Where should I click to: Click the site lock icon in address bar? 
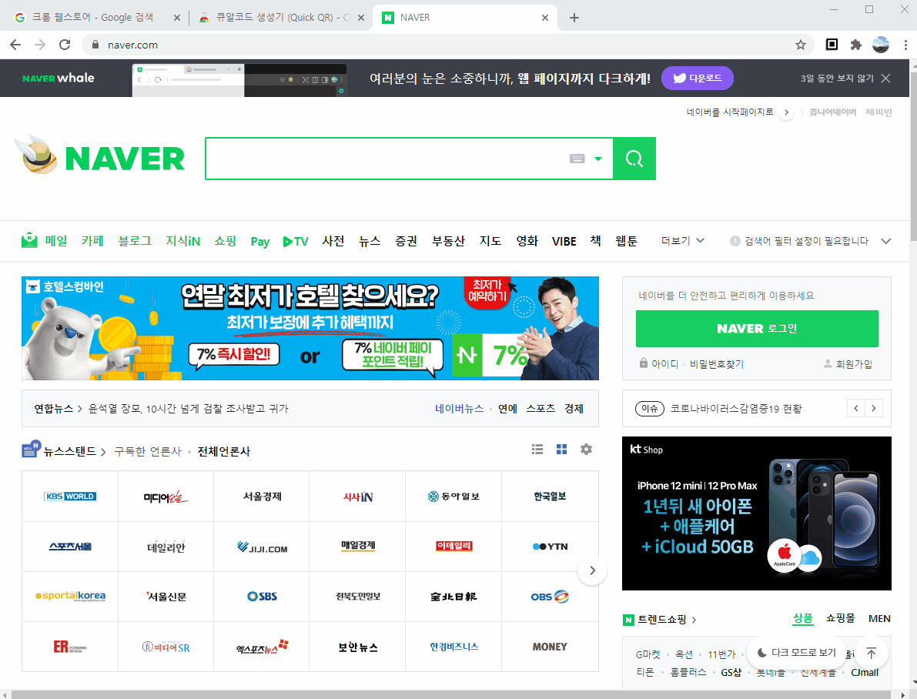[95, 45]
